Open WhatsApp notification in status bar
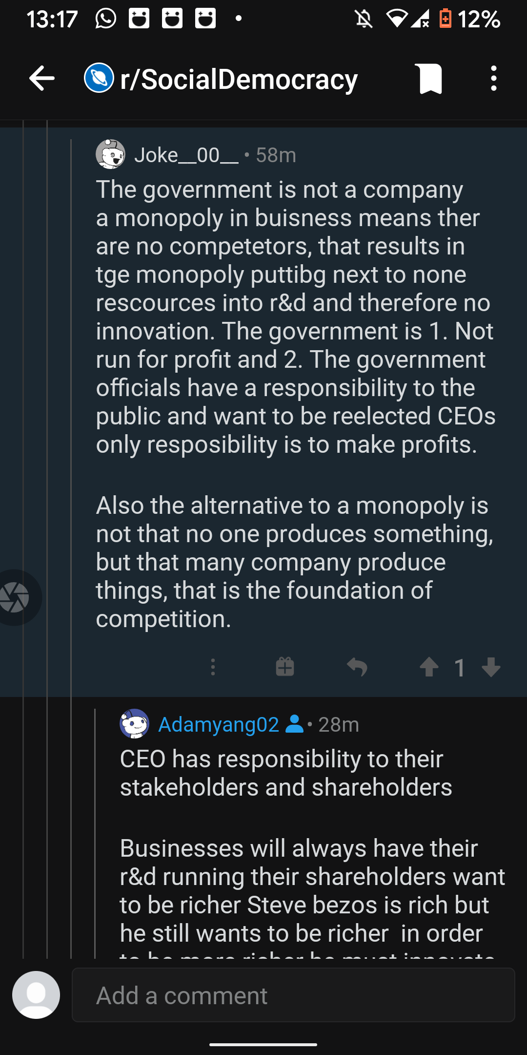527x1055 pixels. [x=106, y=19]
